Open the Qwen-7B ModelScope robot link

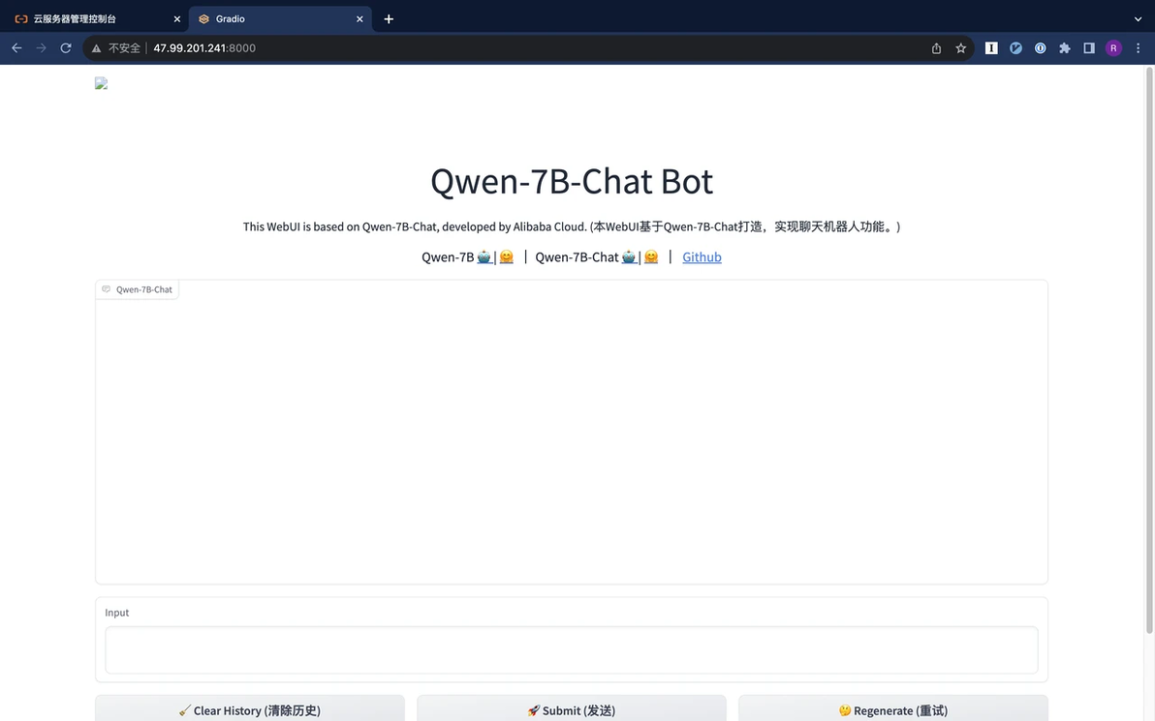pyautogui.click(x=484, y=256)
